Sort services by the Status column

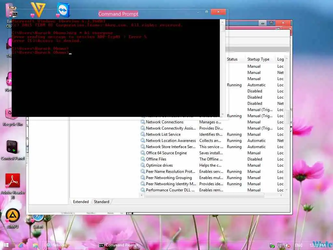click(235, 59)
